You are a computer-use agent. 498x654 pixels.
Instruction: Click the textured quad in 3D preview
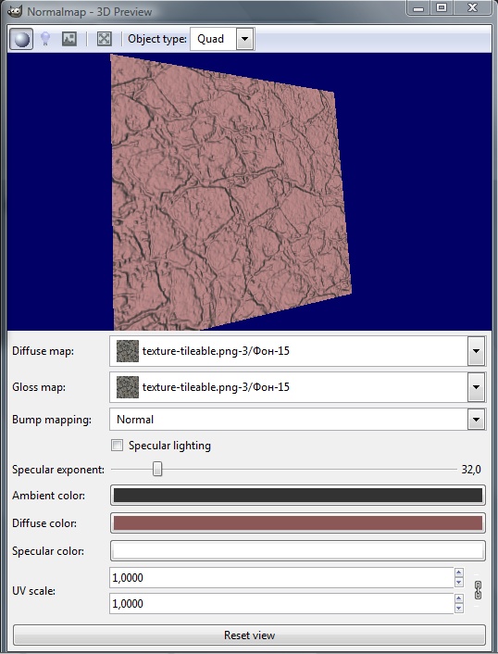tap(230, 192)
